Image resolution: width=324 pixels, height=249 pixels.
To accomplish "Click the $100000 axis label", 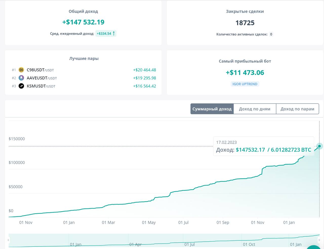I will [17, 163].
